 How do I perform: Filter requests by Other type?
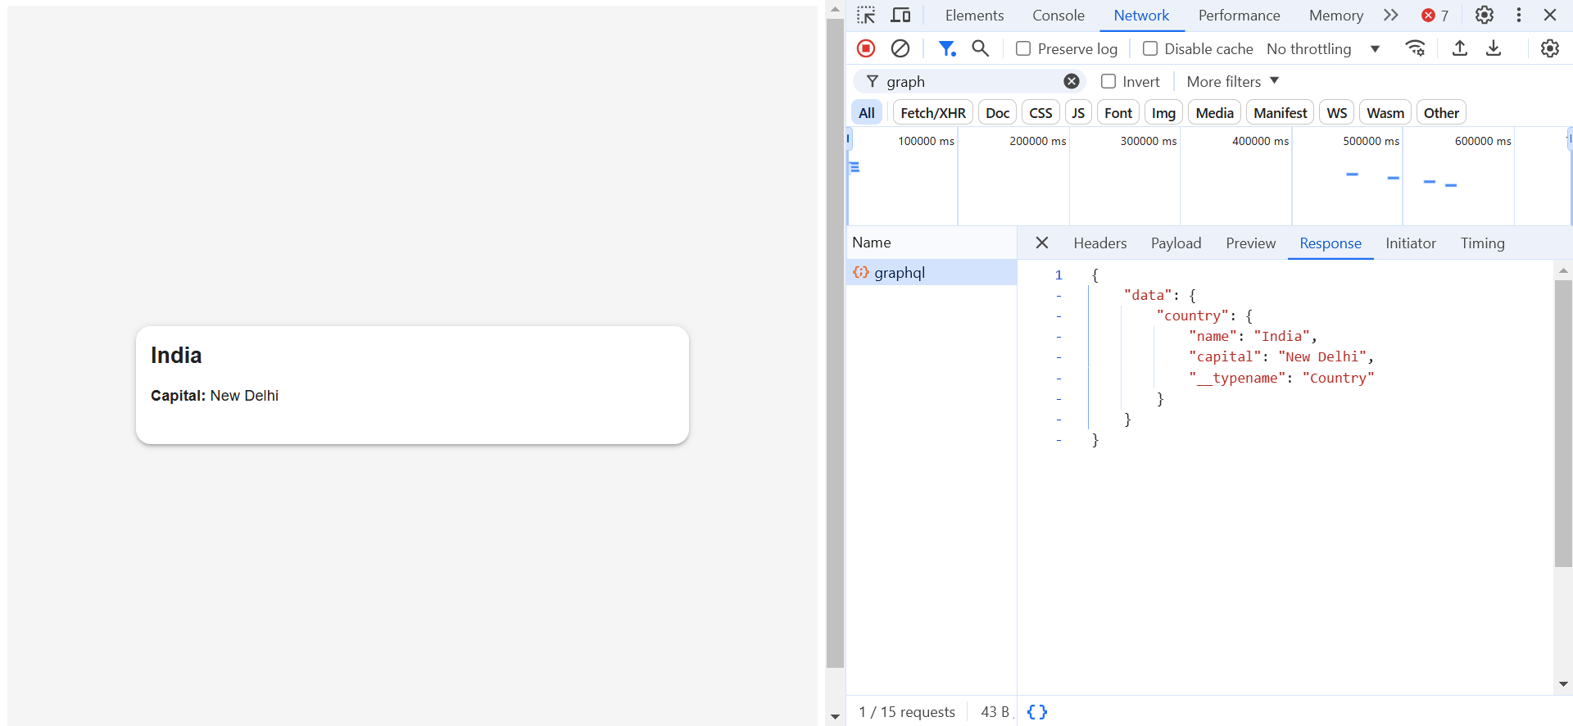[x=1441, y=112]
